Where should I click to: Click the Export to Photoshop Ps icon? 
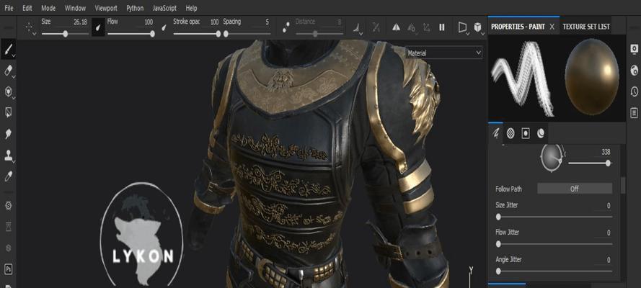coord(8,269)
